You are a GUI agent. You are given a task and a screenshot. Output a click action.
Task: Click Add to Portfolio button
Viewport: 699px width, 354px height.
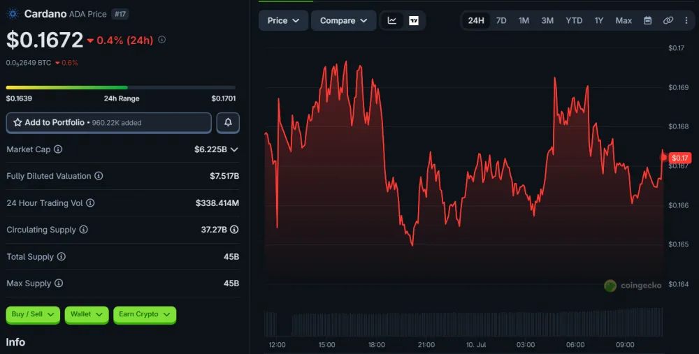(109, 123)
